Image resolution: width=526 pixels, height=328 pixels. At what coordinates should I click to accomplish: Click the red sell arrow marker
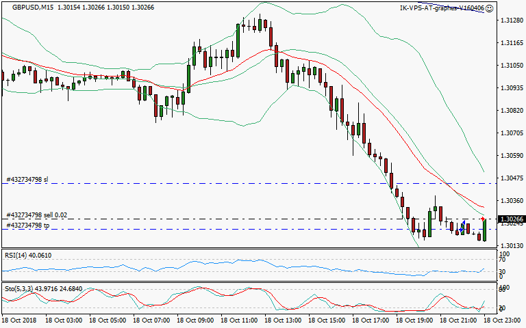pos(484,219)
